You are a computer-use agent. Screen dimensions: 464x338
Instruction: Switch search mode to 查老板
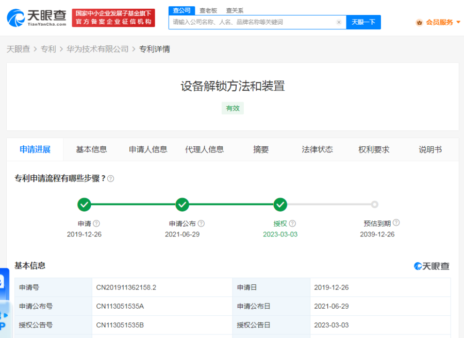[x=208, y=10]
